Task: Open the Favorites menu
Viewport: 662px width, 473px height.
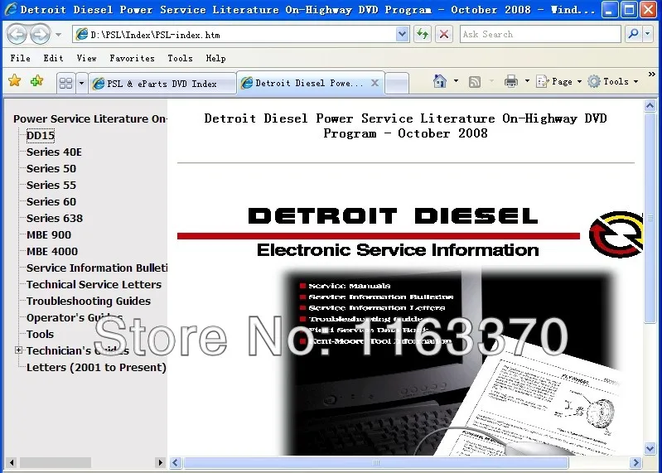Action: pyautogui.click(x=132, y=58)
